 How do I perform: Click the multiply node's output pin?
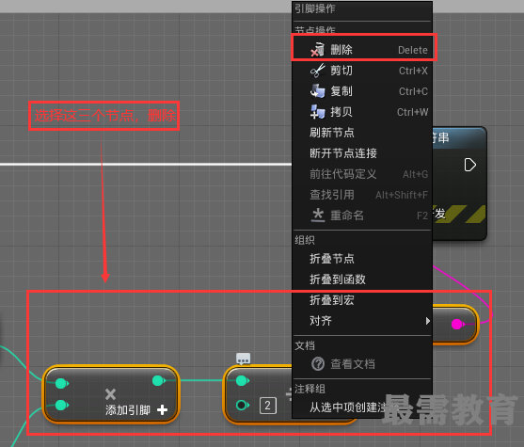click(x=158, y=380)
